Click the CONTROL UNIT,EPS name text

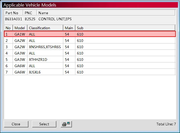(55, 19)
